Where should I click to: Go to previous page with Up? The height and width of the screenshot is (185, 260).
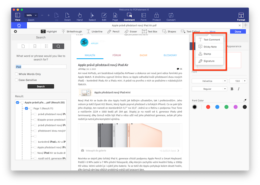coord(56,17)
